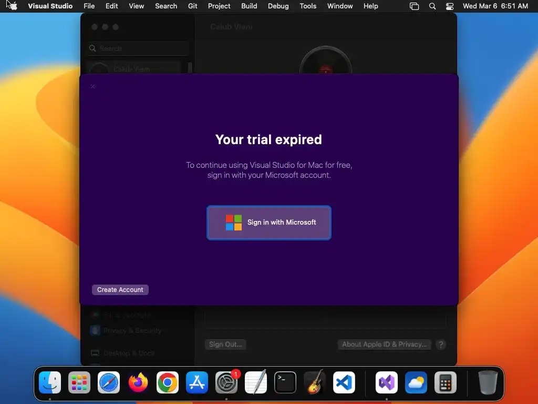Open the Edit menu

pos(111,6)
